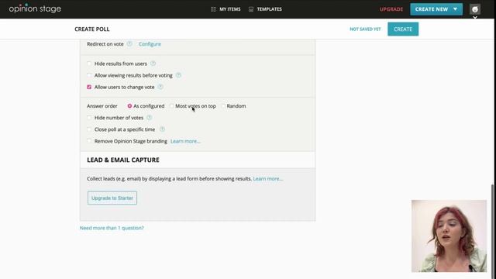Click the Not Saved Yet status text
The height and width of the screenshot is (279, 496).
click(x=365, y=29)
